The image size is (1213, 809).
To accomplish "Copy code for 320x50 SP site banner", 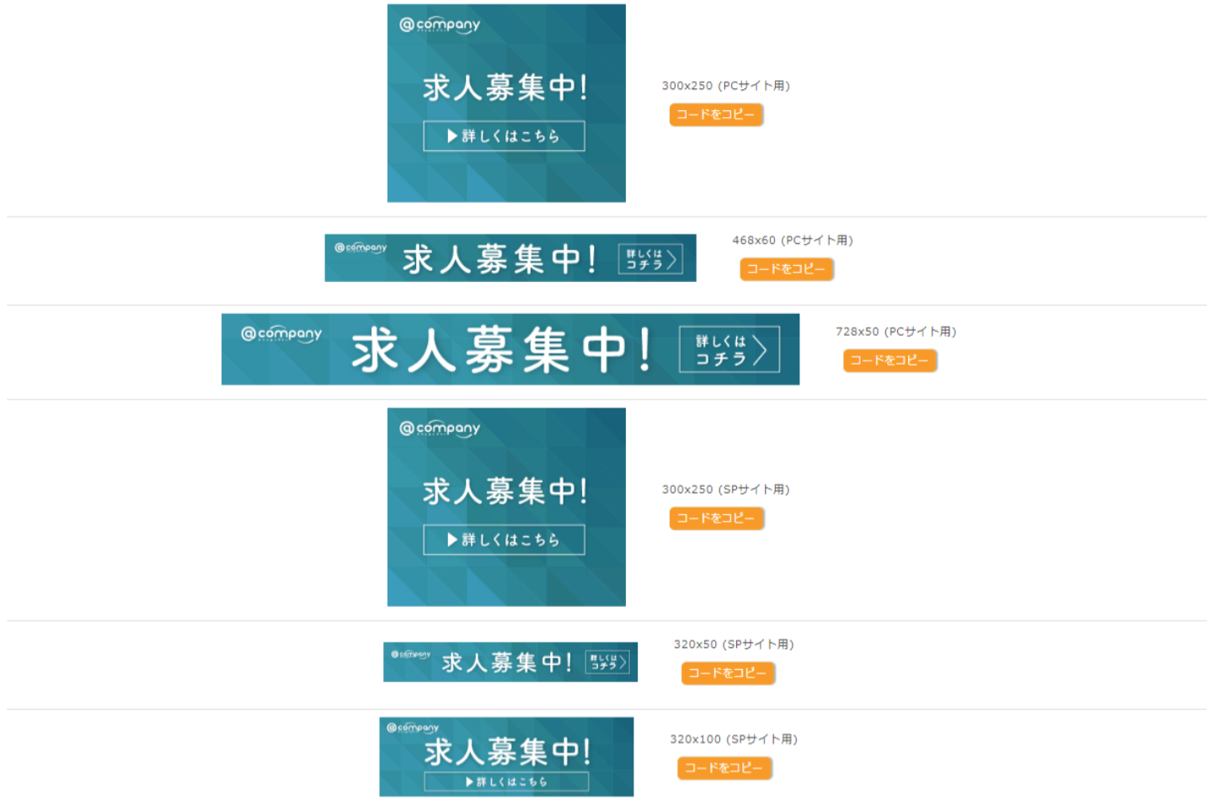I will pyautogui.click(x=728, y=673).
